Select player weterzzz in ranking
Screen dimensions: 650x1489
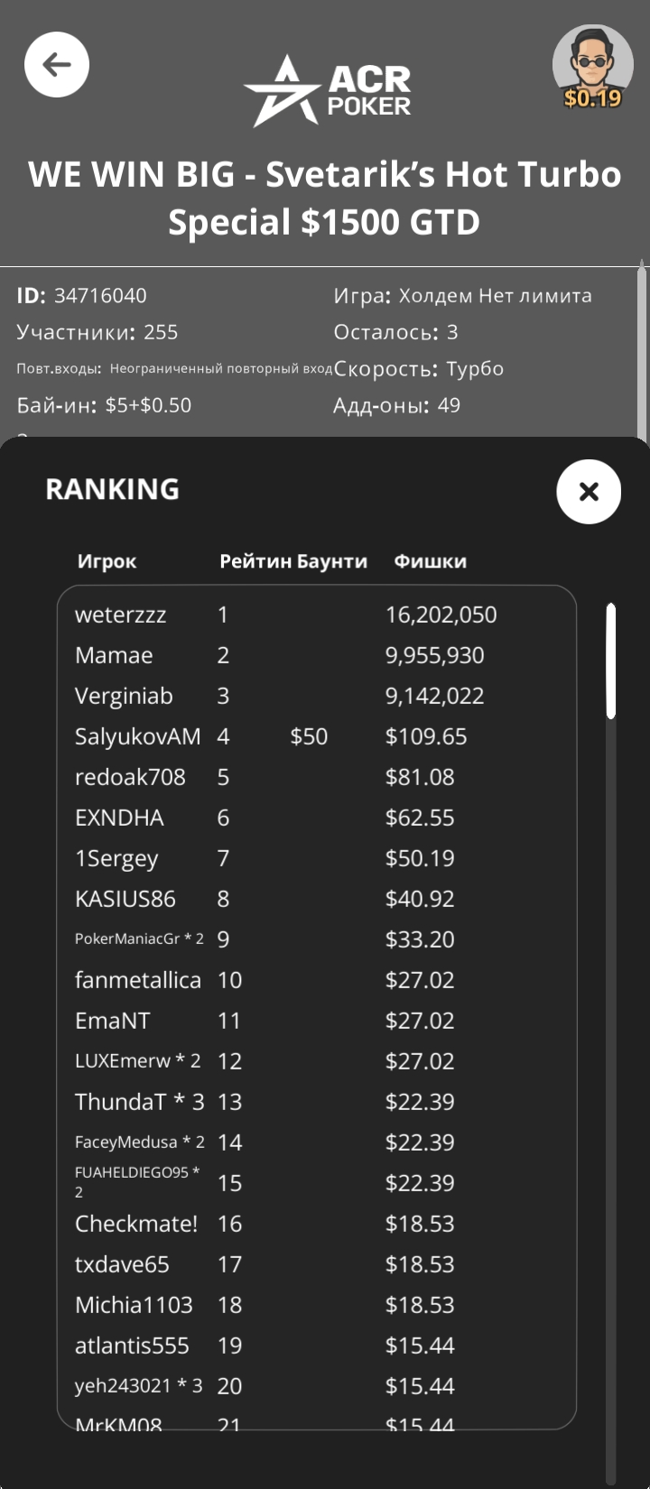coord(121,615)
